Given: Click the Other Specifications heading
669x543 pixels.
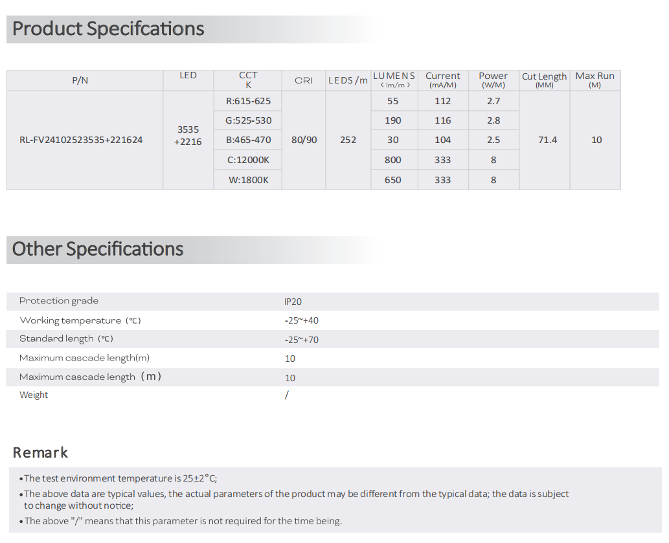Looking at the screenshot, I should [x=98, y=249].
